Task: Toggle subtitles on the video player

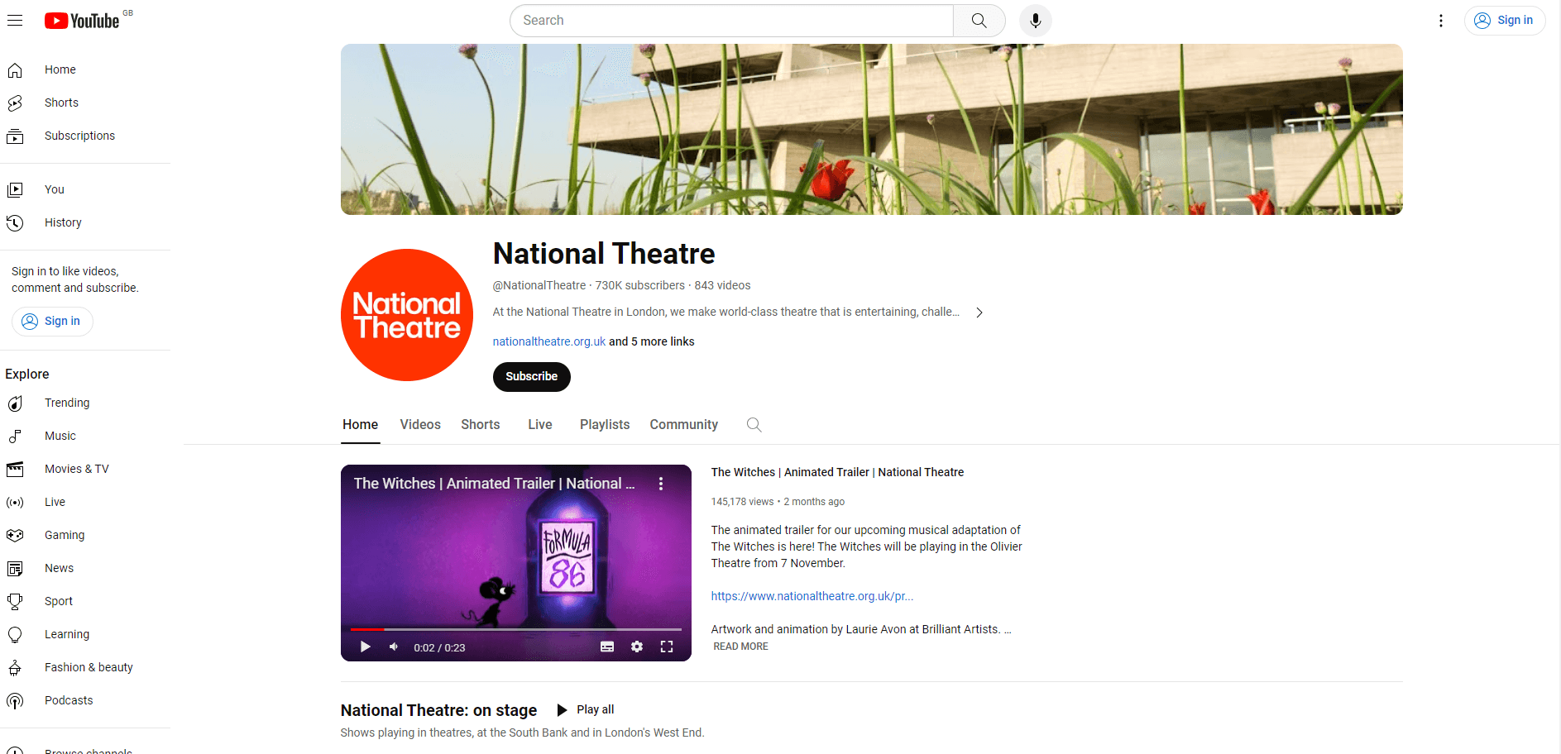Action: (x=606, y=647)
